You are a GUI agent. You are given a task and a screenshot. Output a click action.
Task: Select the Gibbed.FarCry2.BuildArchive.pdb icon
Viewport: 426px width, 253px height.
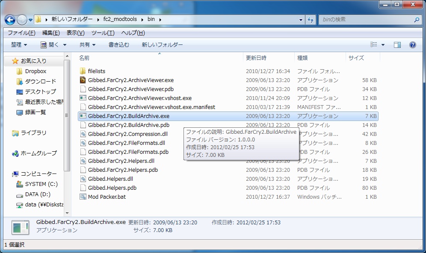pos(83,125)
